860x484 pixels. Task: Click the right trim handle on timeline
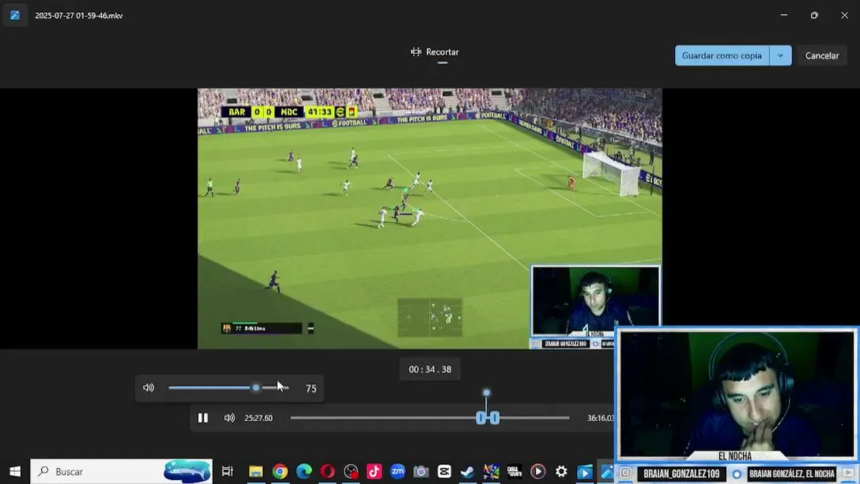(x=495, y=418)
